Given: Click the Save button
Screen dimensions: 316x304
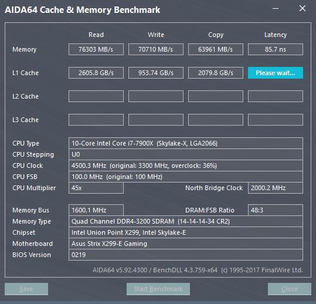Looking at the screenshot, I should point(26,289).
